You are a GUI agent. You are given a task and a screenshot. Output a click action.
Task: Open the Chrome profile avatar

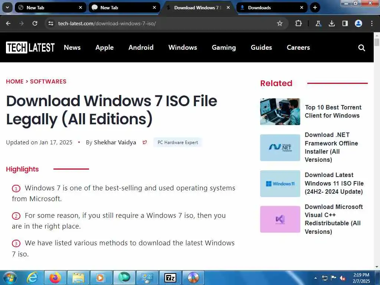click(x=358, y=23)
